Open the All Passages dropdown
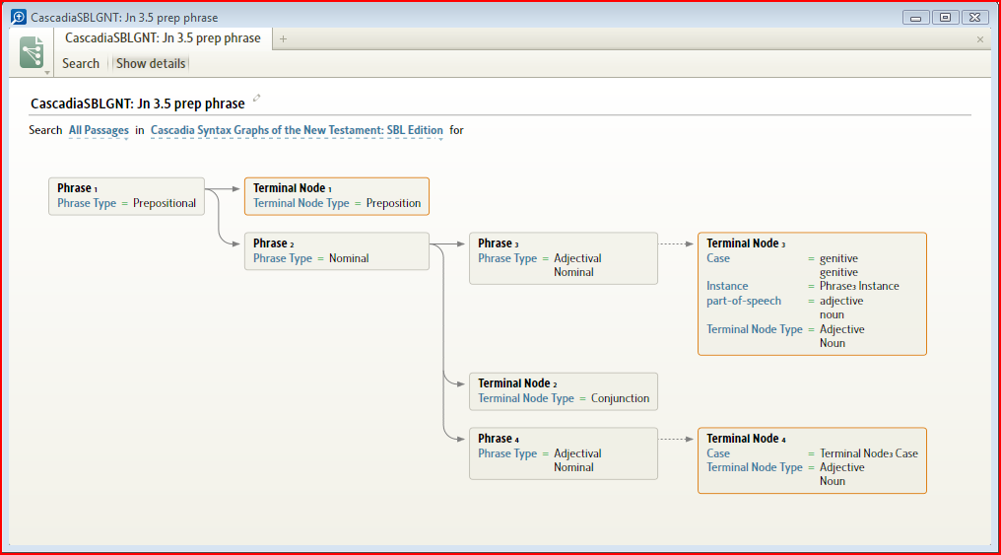The width and height of the screenshot is (1001, 555). click(x=99, y=130)
